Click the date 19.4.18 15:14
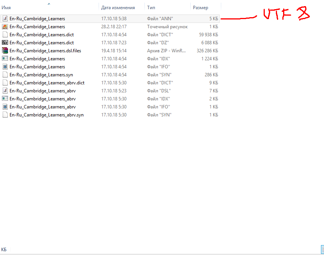This screenshot has height=255, width=324. (114, 51)
